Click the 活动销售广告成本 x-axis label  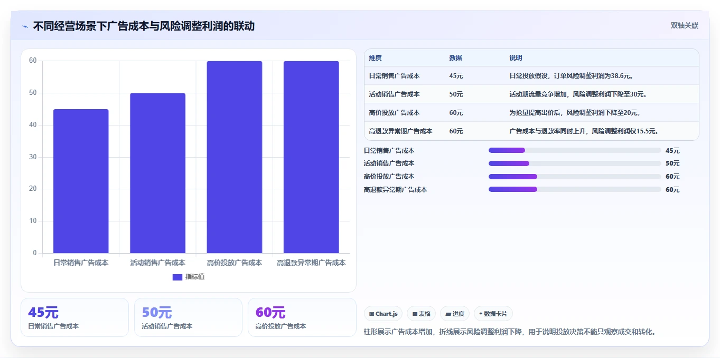point(157,263)
